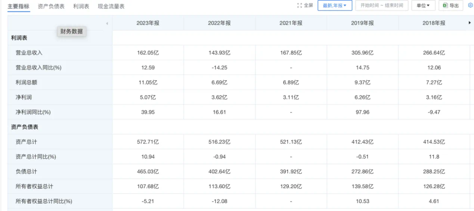
Task: Open the 现金流量表 tab
Action: coord(111,6)
